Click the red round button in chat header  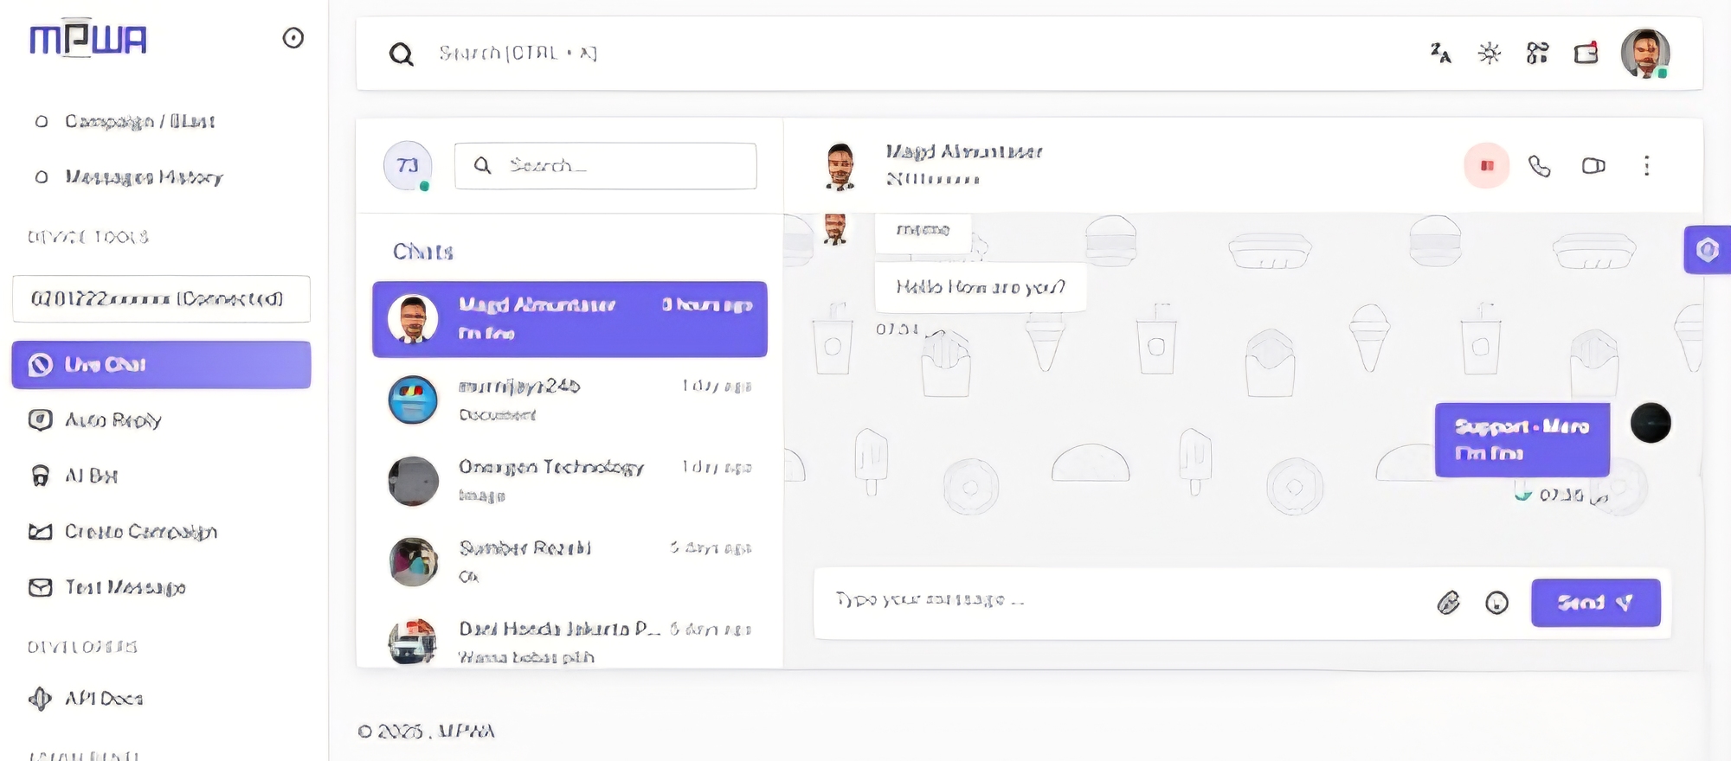tap(1487, 166)
